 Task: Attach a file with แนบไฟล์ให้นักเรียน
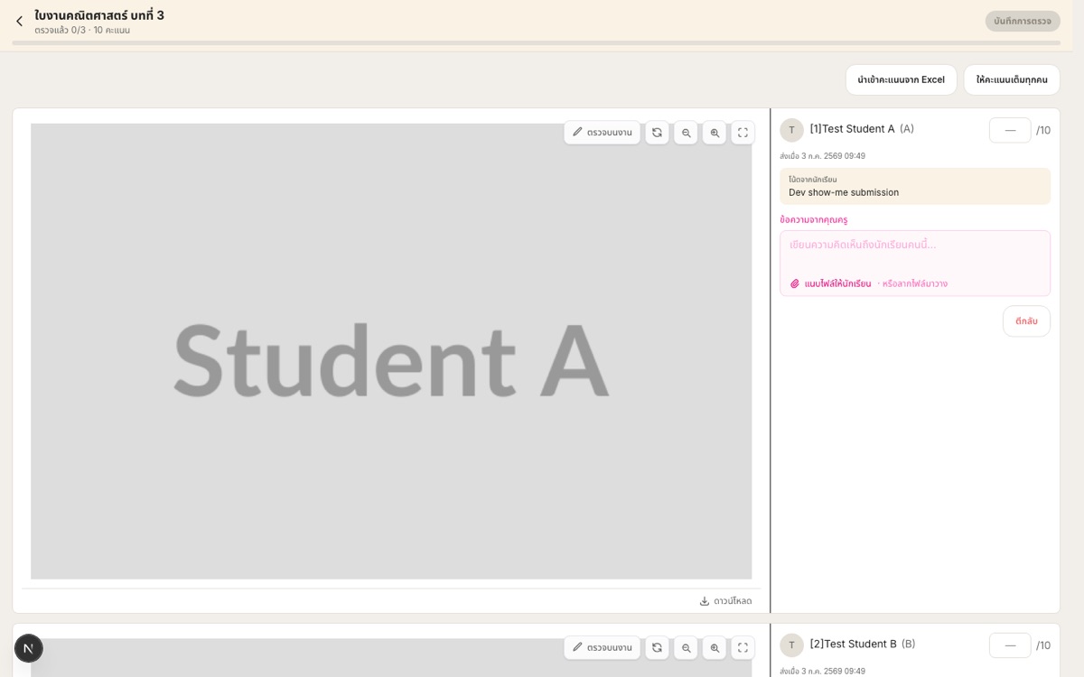pyautogui.click(x=831, y=283)
